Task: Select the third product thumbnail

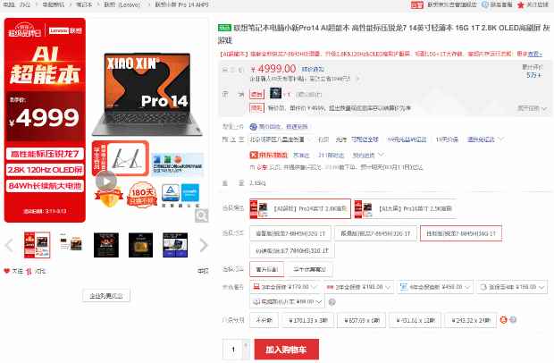Action: tap(106, 245)
